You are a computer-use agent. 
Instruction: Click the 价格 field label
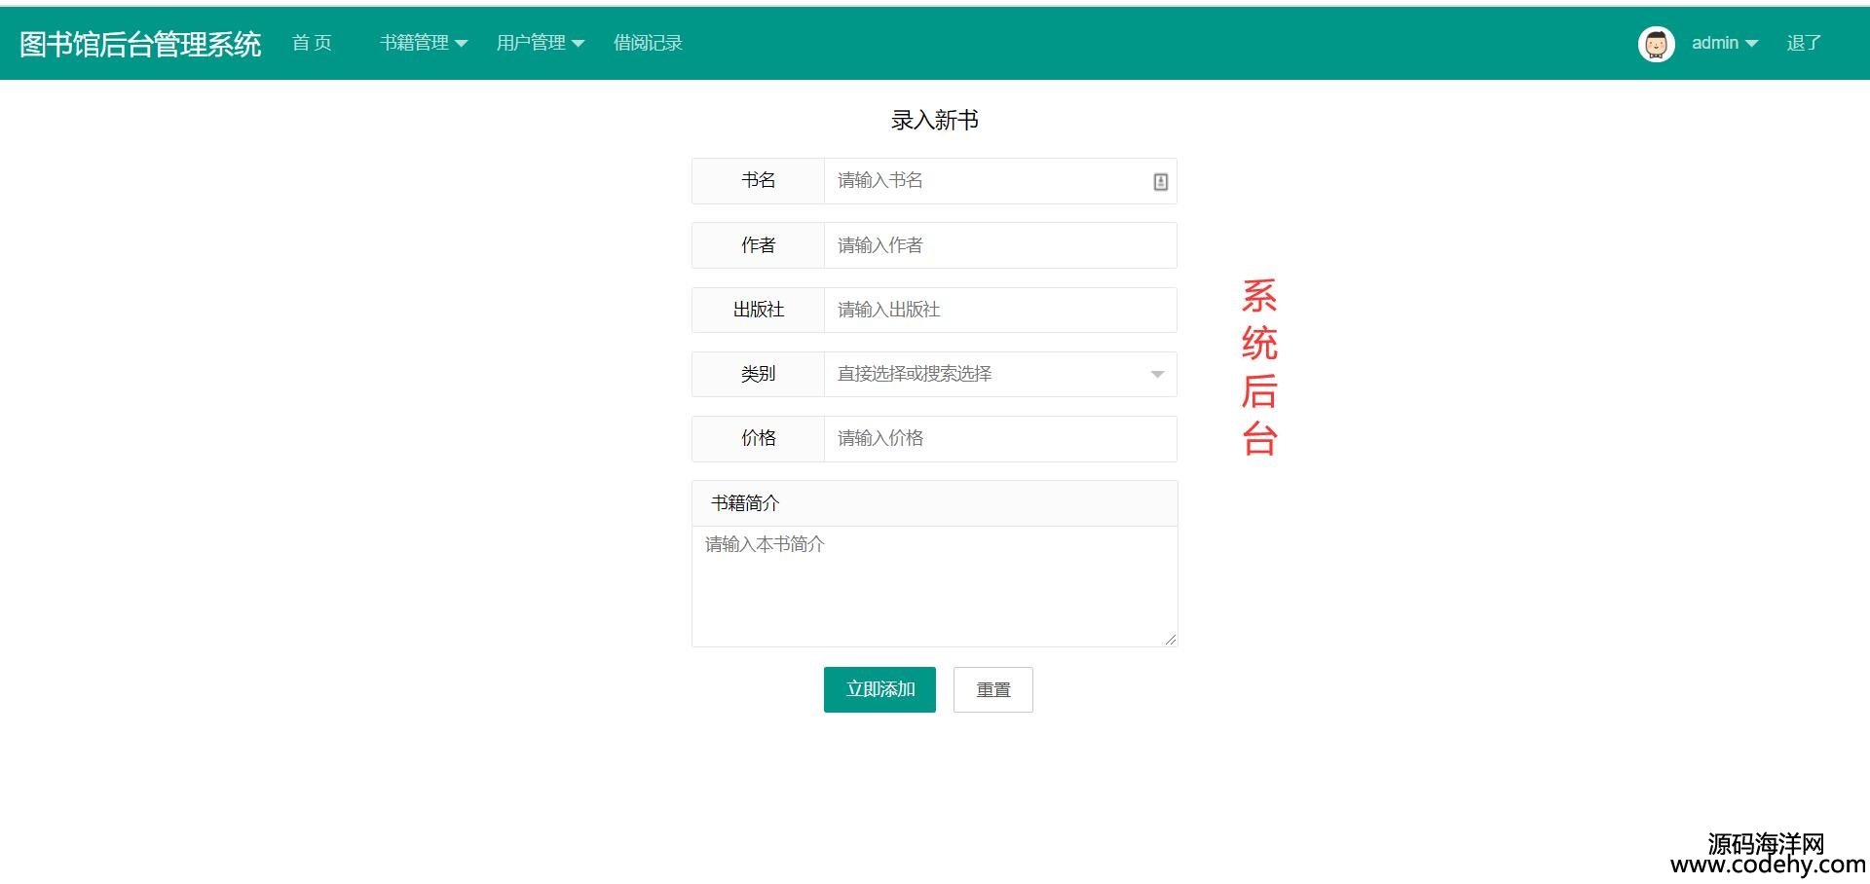coord(758,438)
